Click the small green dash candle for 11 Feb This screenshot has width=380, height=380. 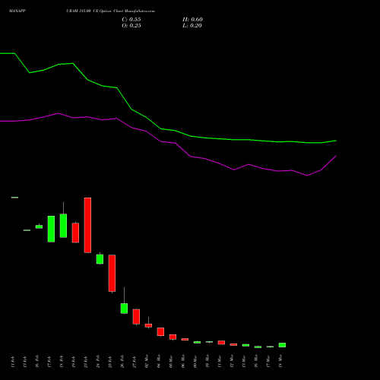(x=14, y=198)
